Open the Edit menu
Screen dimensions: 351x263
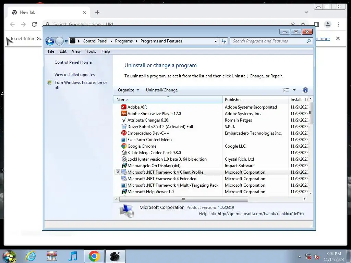[63, 51]
